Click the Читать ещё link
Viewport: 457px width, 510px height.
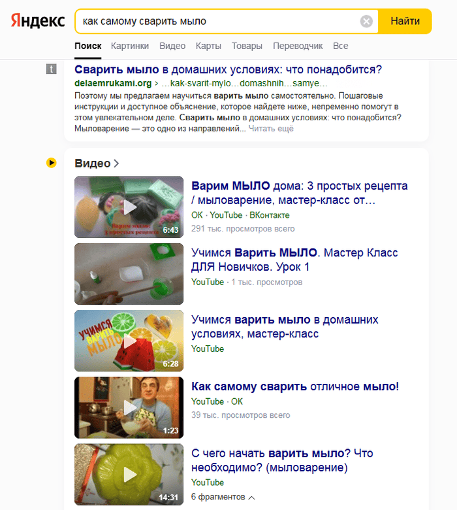[271, 128]
